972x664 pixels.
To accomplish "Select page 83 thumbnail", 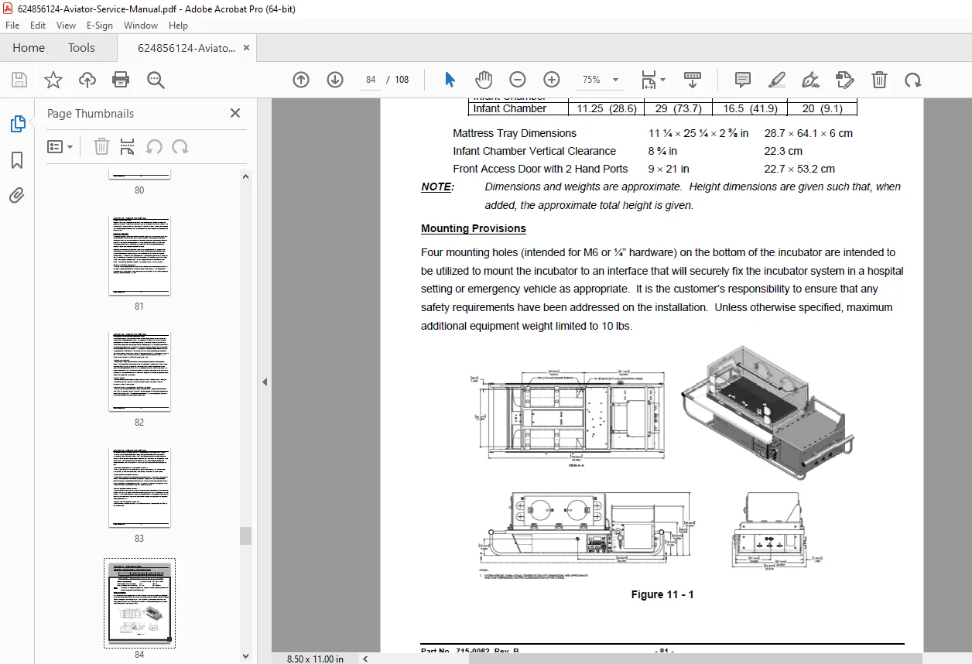I will click(139, 488).
